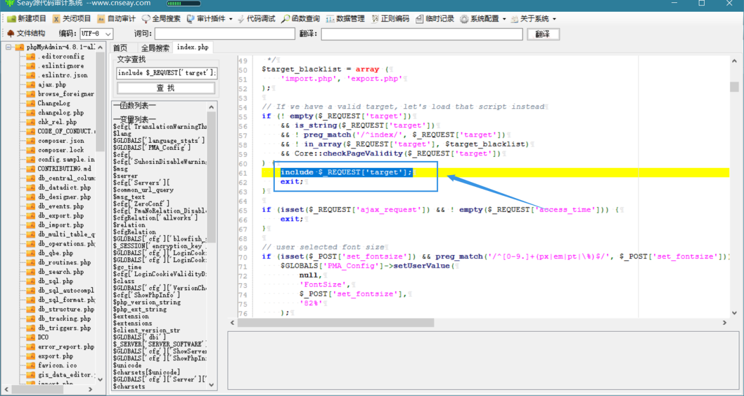
Task: Open the UTF-8 encoding combo box
Action: [96, 34]
